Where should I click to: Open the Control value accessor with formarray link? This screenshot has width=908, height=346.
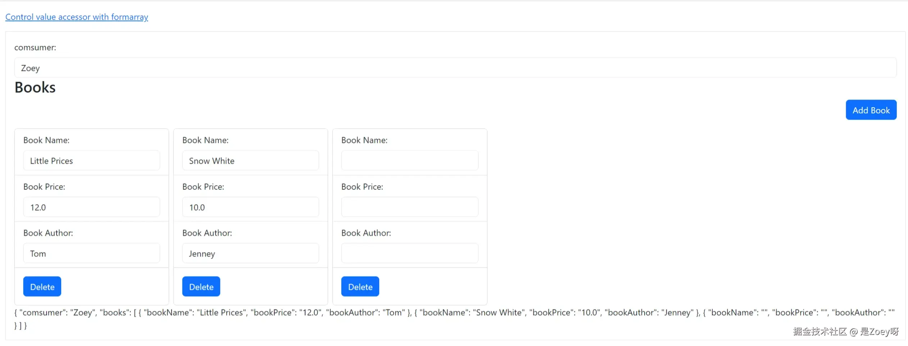77,17
